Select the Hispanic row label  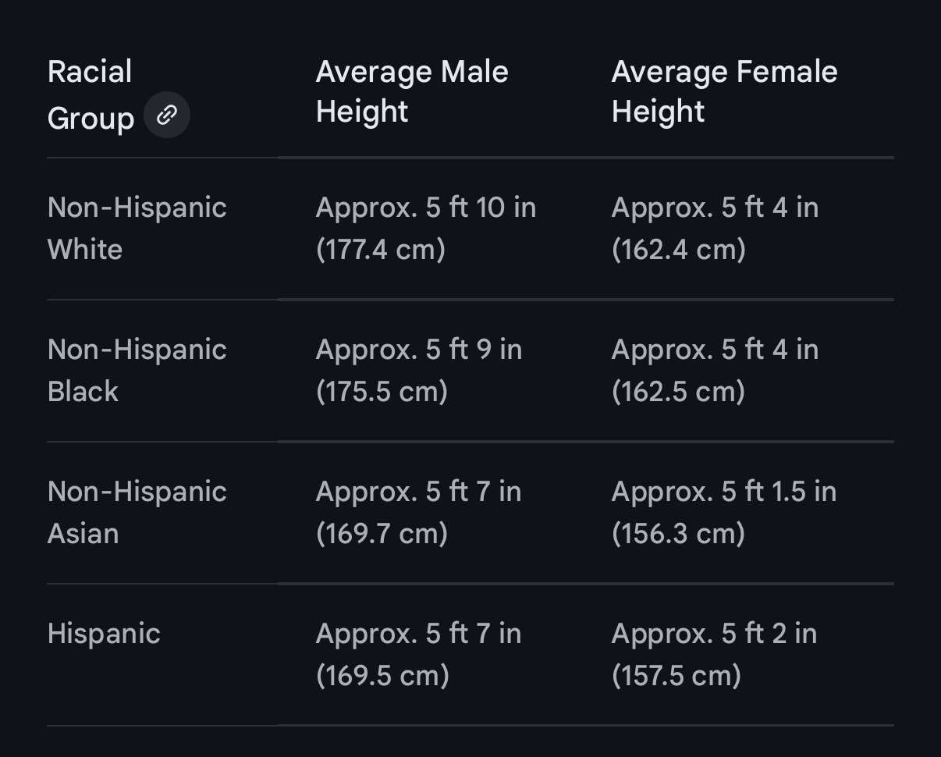pyautogui.click(x=104, y=634)
